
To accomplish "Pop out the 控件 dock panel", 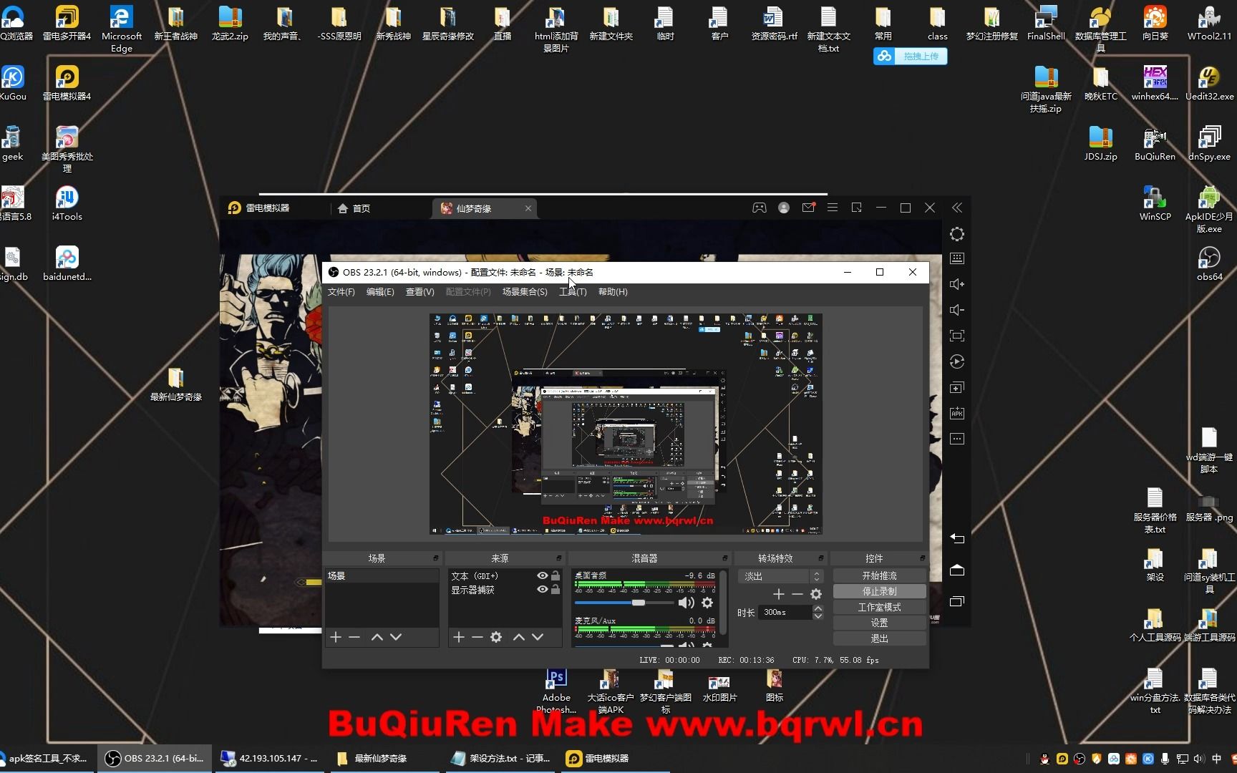I will tap(922, 558).
